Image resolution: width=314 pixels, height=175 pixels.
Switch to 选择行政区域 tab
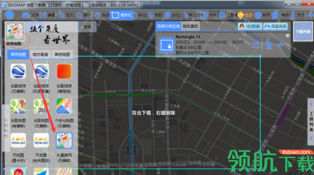(168, 26)
